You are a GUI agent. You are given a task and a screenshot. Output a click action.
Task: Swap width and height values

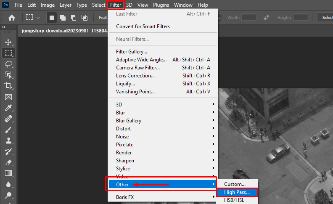pyautogui.click(x=266, y=17)
